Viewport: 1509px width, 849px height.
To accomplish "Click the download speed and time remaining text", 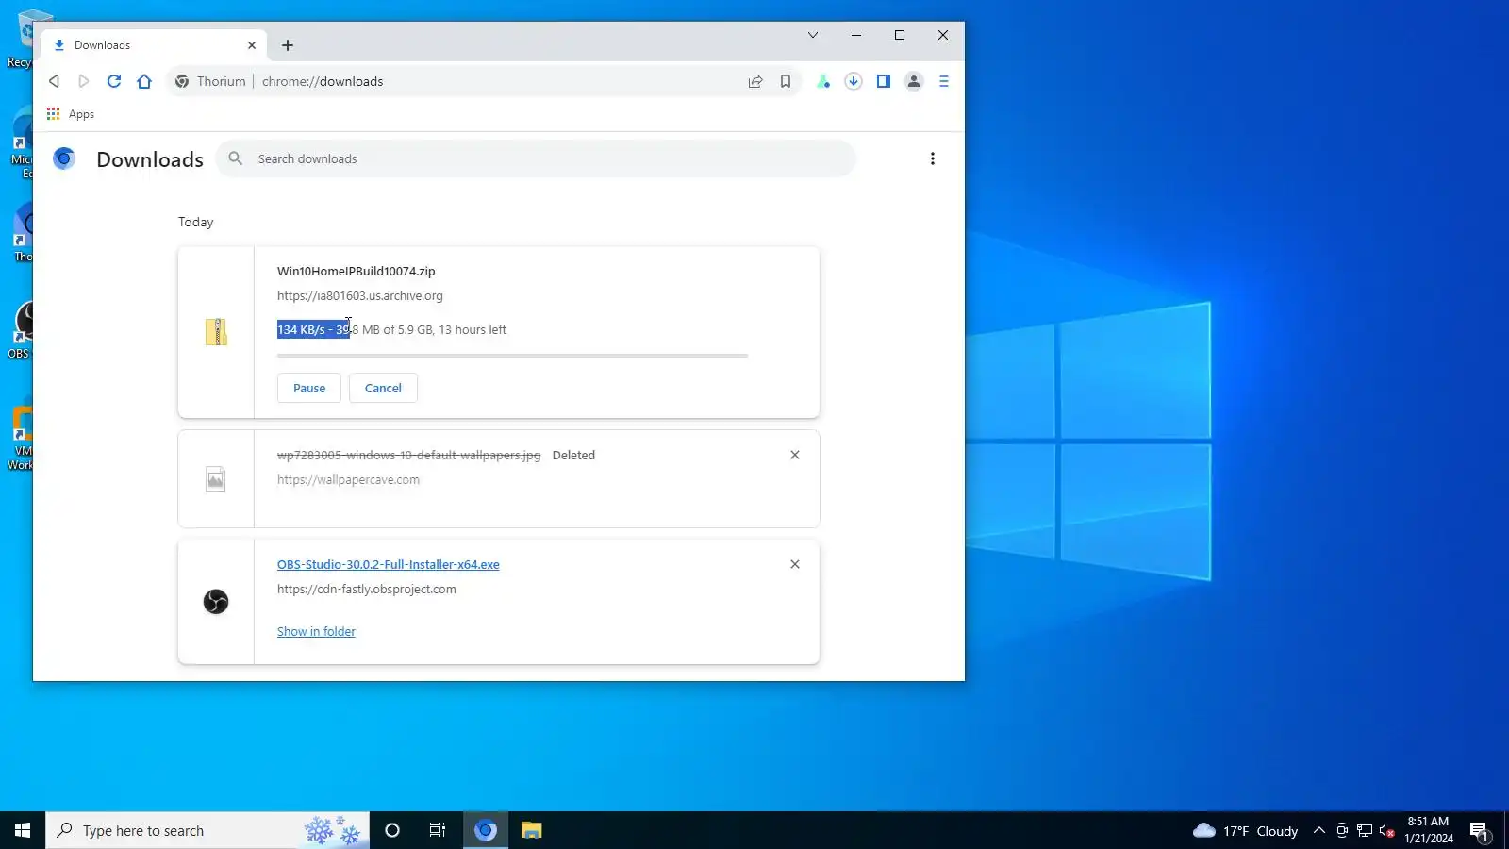I will (x=391, y=329).
